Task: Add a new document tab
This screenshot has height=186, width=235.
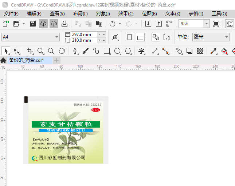Action: [x=56, y=60]
